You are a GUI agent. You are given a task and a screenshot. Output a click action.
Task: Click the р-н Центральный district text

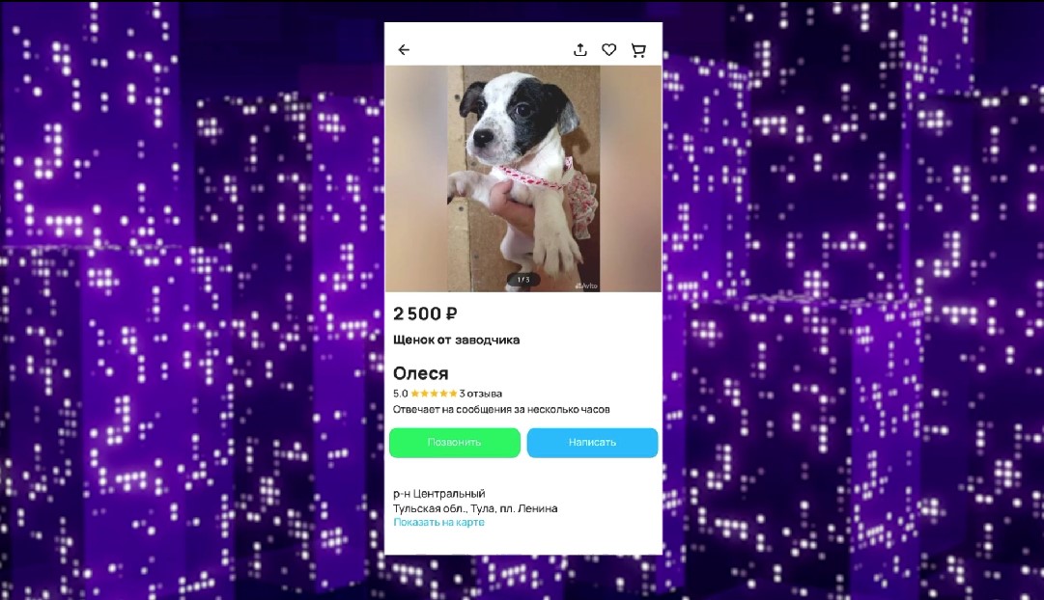click(x=438, y=494)
